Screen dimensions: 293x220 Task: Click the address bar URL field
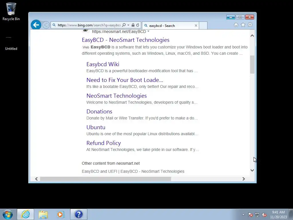coord(89,25)
